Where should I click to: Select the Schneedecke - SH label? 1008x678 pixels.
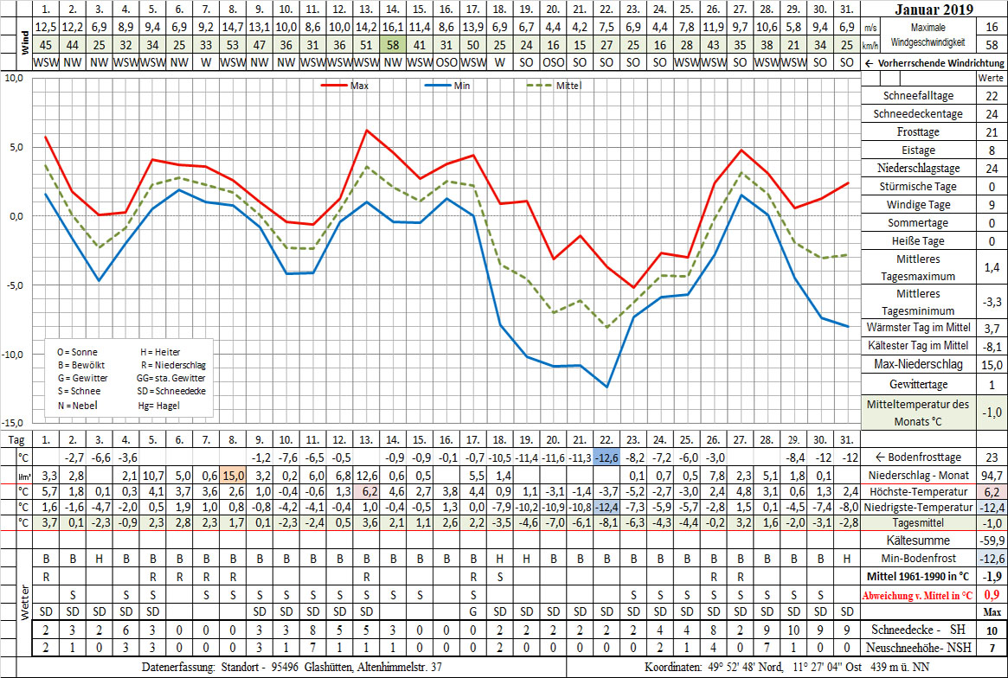coord(919,630)
